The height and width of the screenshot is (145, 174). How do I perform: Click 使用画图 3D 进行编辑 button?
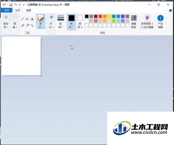[147, 22]
